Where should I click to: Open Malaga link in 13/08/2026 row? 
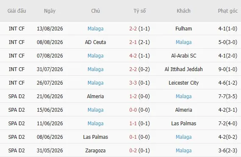[95, 29]
